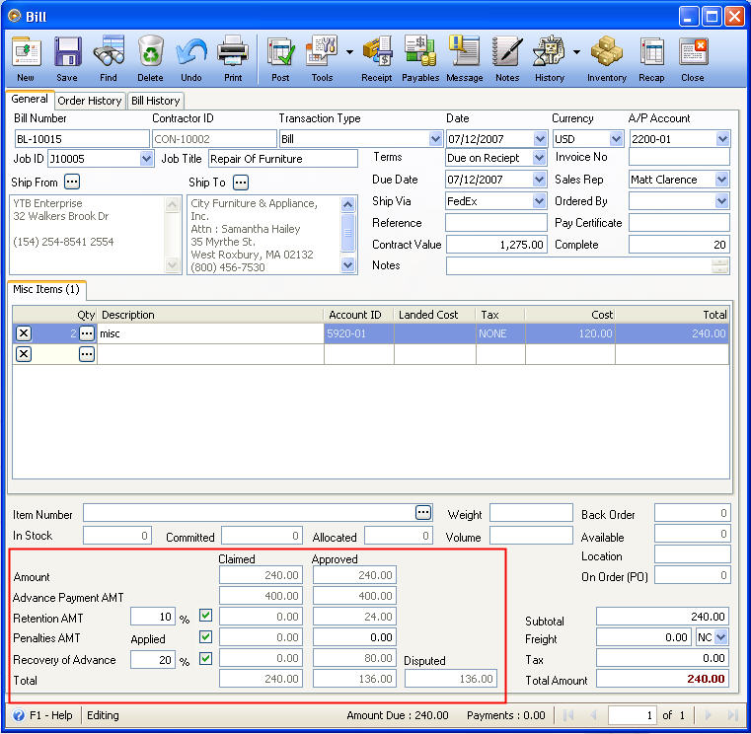The image size is (751, 734).
Task: Switch to the Order History tab
Action: [x=90, y=101]
